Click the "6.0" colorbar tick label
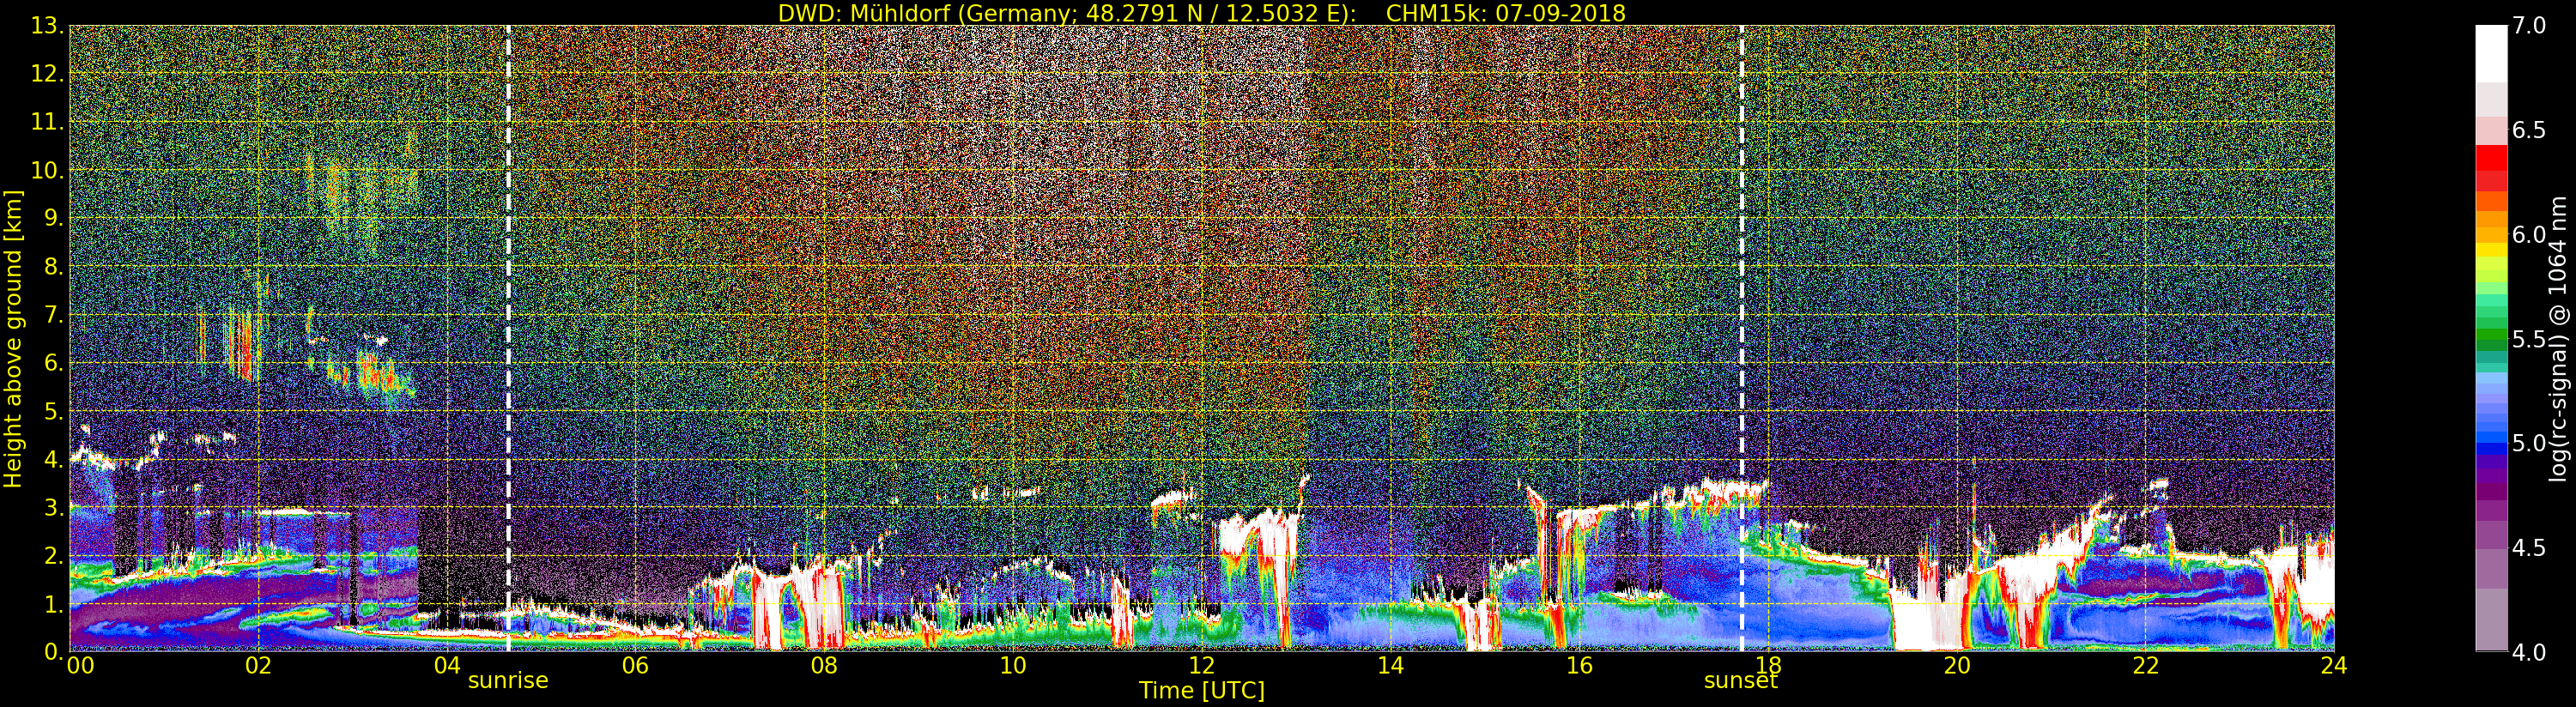The height and width of the screenshot is (707, 2576). (2529, 235)
